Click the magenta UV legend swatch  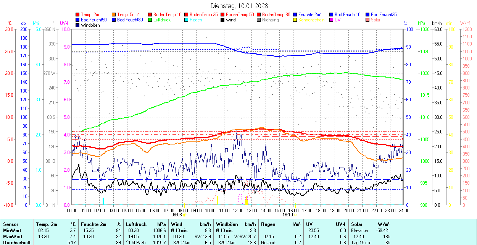tap(332, 20)
